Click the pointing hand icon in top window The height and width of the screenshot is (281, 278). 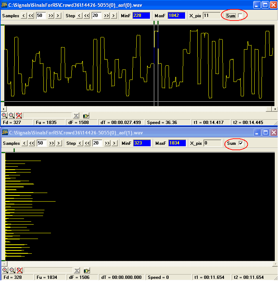point(86,116)
